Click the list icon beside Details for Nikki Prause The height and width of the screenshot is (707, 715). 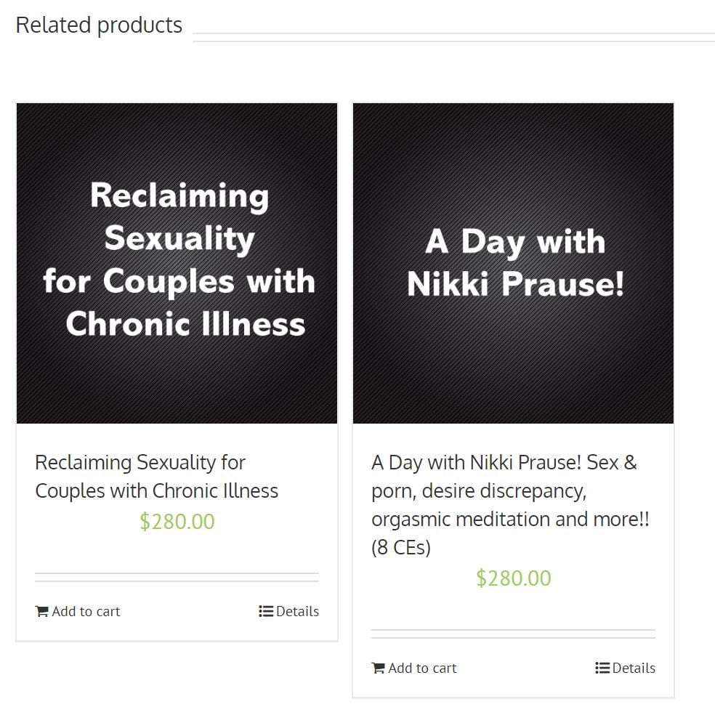point(602,668)
